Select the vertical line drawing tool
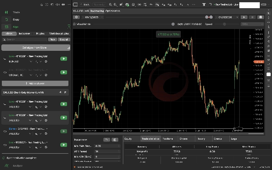Image resolution: width=272 pixels, height=170 pixels. [x=268, y=33]
